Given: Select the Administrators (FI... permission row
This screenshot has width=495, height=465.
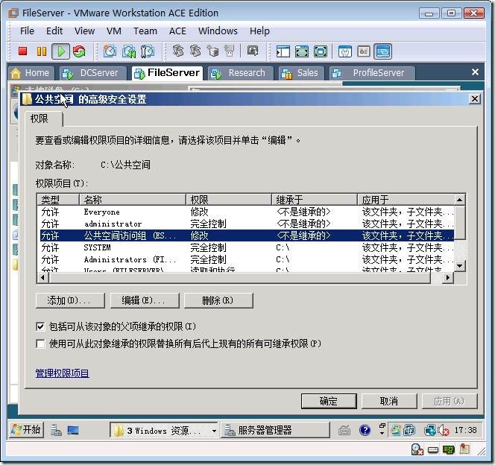Looking at the screenshot, I should (247, 259).
